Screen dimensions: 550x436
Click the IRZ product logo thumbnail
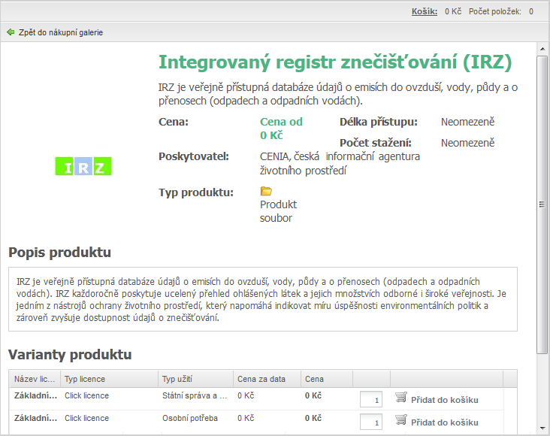[x=83, y=166]
